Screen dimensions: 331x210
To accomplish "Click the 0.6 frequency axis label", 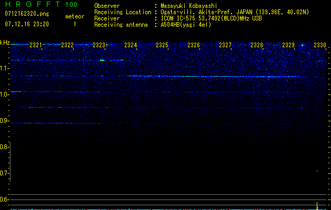I will (x=5, y=199).
